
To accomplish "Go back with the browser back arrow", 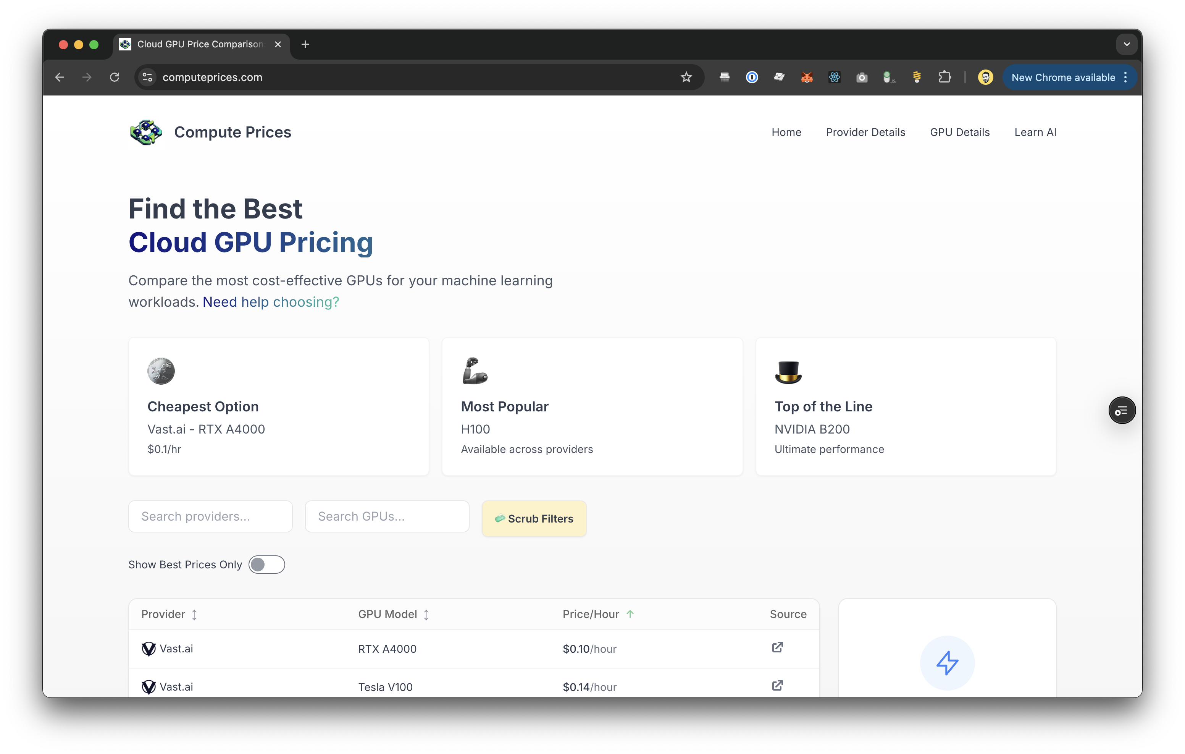I will tap(60, 77).
